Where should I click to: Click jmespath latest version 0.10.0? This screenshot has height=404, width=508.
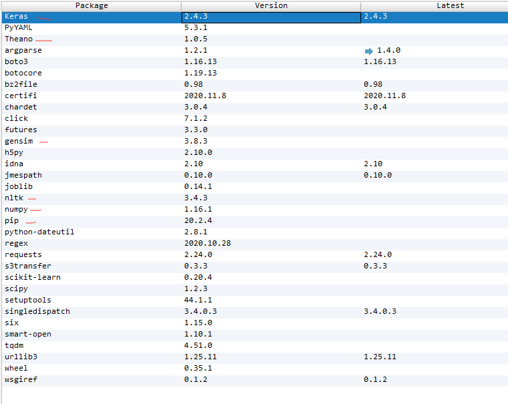377,175
